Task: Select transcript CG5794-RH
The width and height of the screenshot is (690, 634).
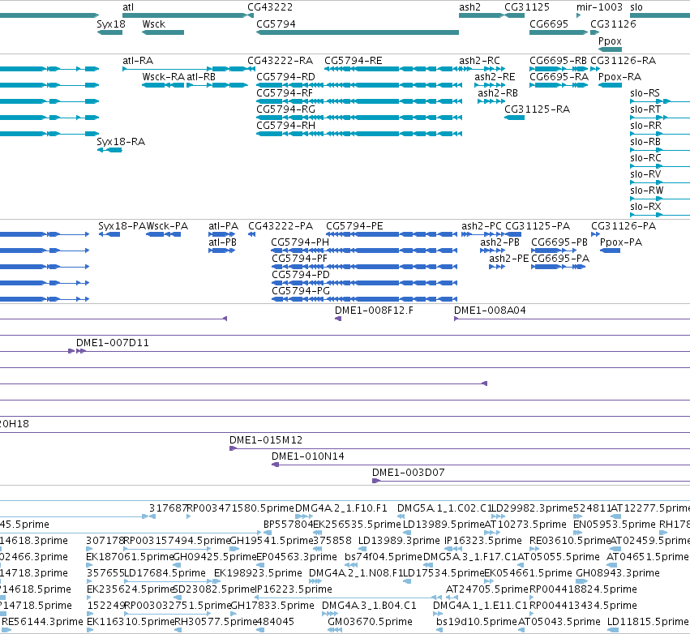Action: [285, 126]
